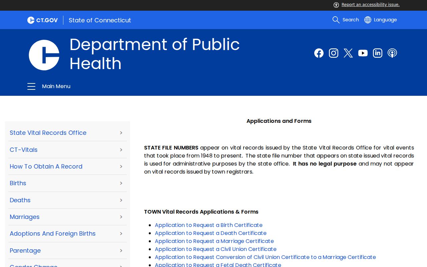The image size is (427, 267).
Task: Open Application to Request a Marriage Certificate
Action: coord(214,241)
